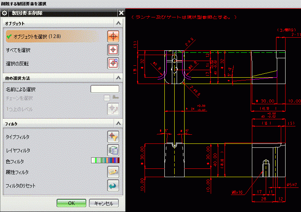Click the すべてを選択 label

18,50
